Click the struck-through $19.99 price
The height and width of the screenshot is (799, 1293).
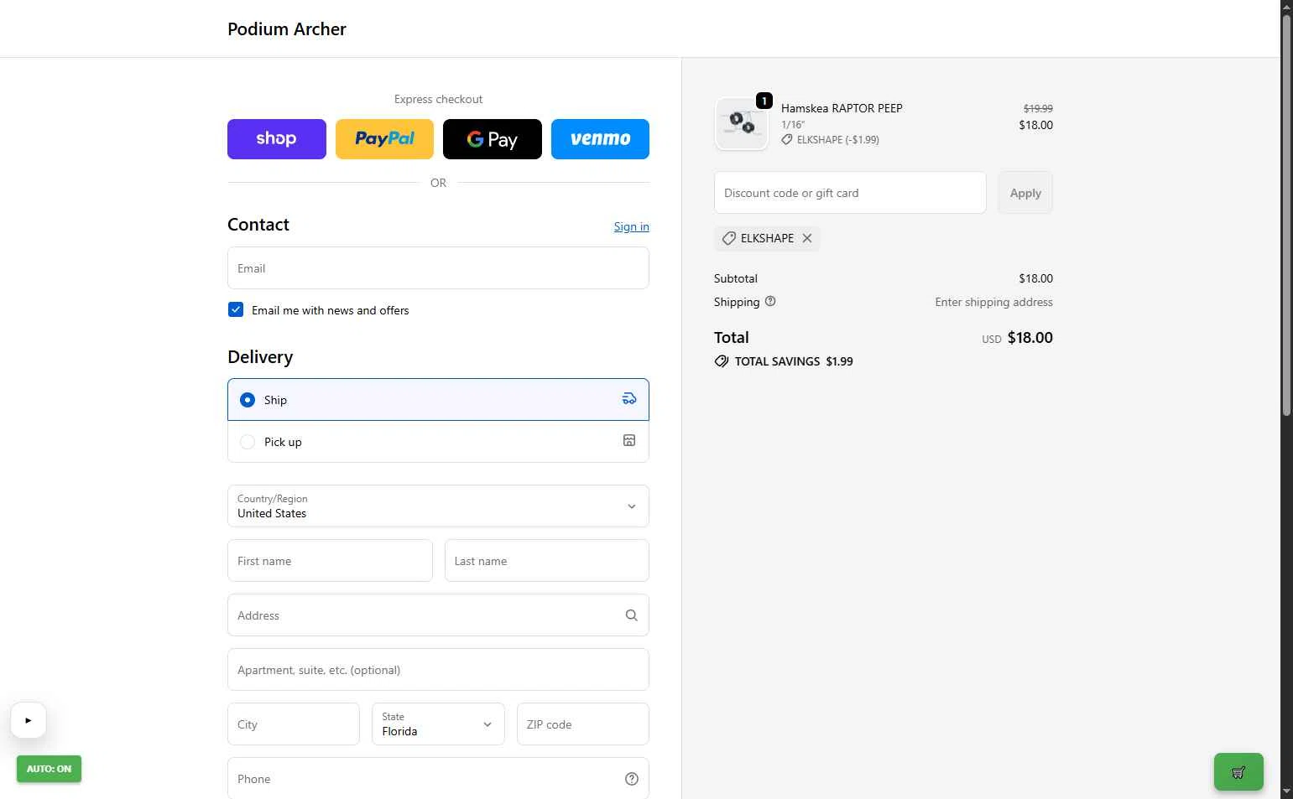point(1038,108)
